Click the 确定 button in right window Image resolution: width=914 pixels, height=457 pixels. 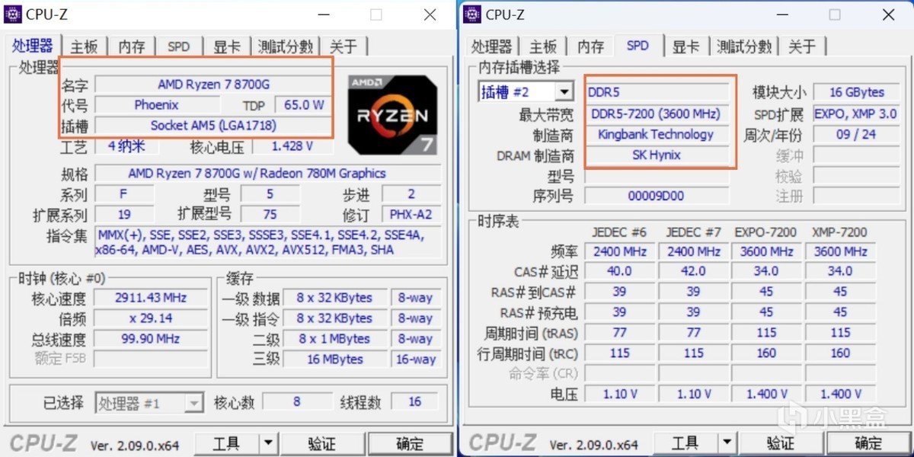868,443
